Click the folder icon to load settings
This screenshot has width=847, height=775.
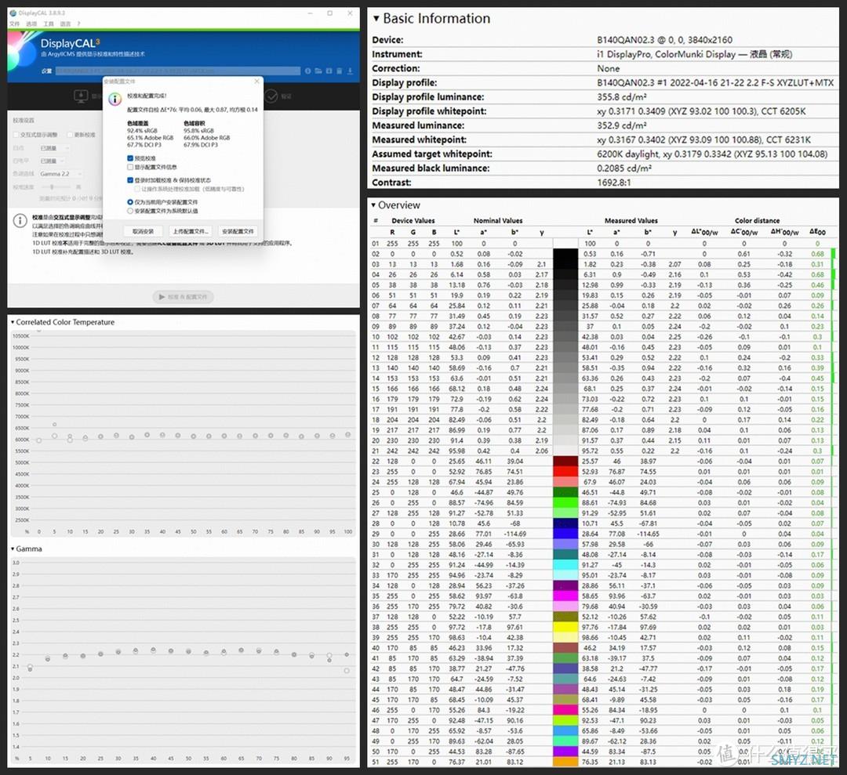pos(318,71)
